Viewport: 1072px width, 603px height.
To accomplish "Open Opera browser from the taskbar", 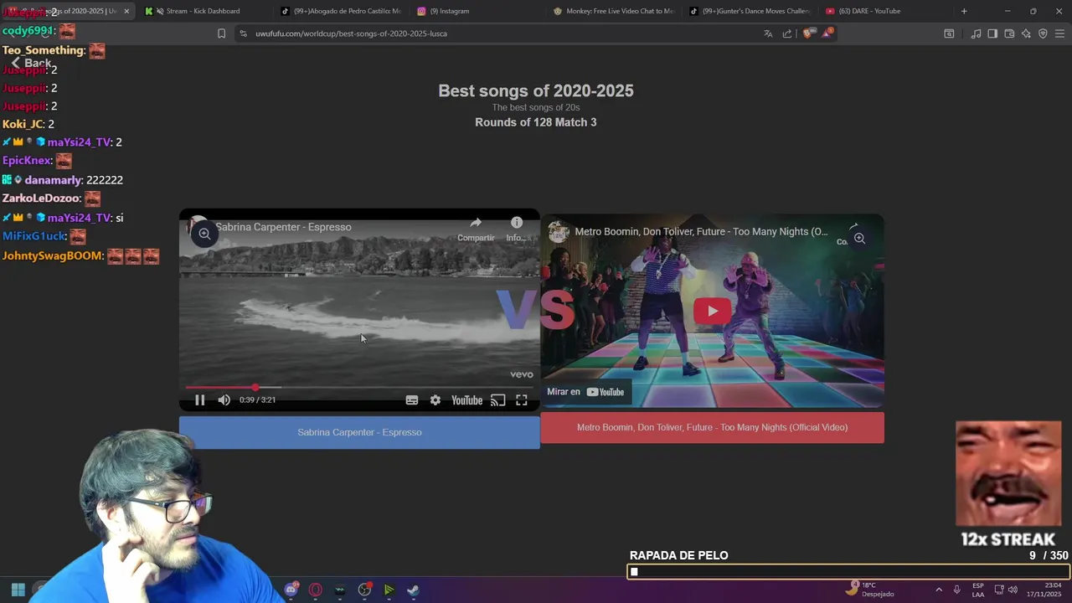I will pos(316,590).
